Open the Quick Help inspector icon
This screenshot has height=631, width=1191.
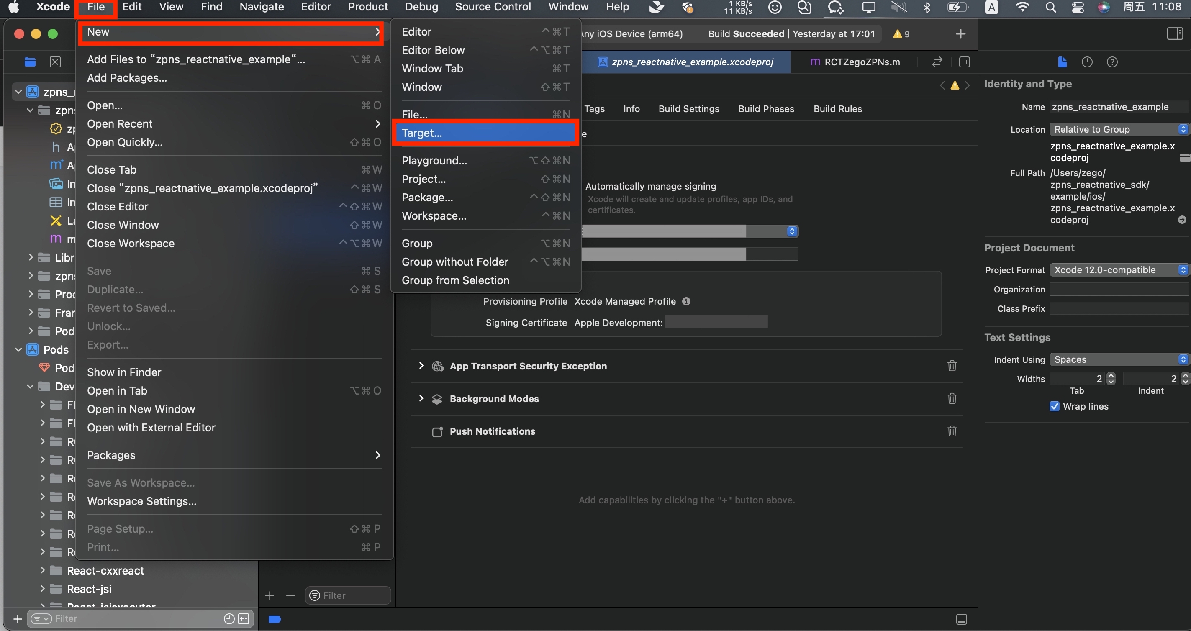1112,62
